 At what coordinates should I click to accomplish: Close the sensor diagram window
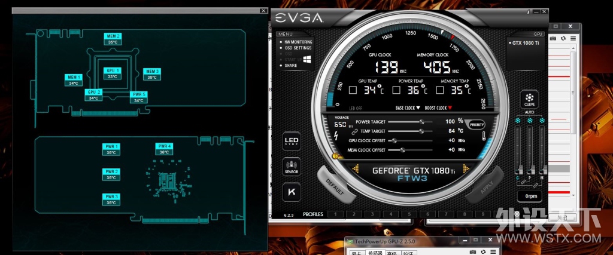263,11
